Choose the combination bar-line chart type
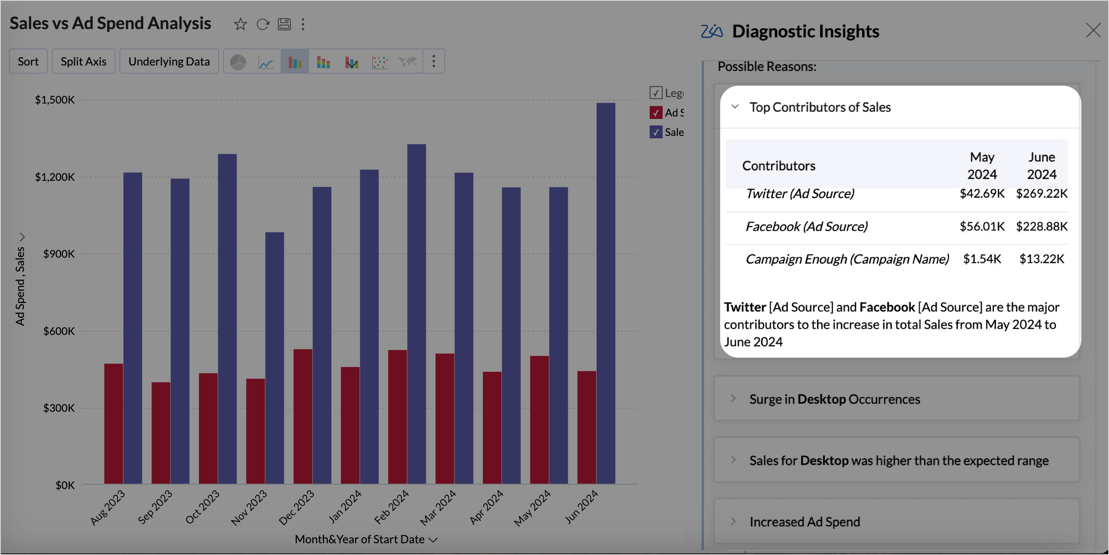The image size is (1109, 555). pyautogui.click(x=351, y=62)
